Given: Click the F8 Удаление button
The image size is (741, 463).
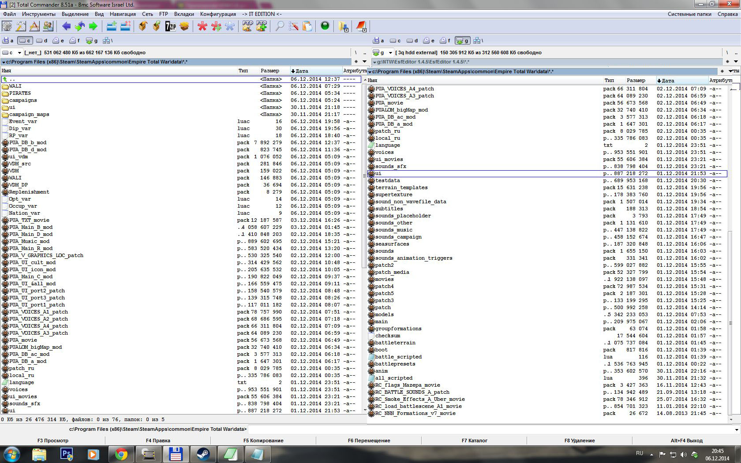Looking at the screenshot, I should 580,441.
